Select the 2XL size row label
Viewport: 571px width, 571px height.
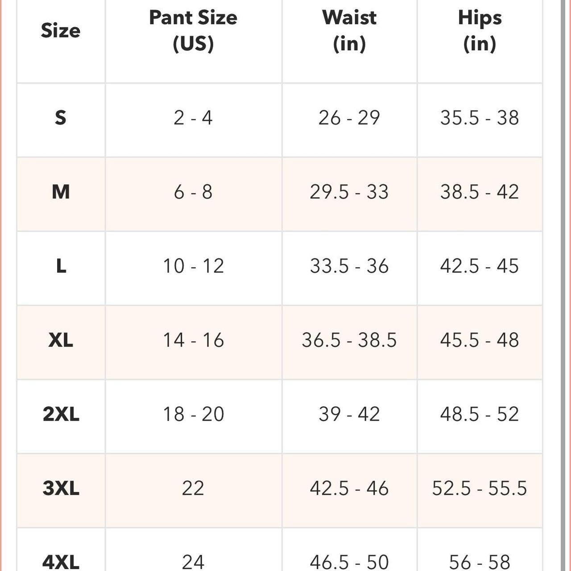pos(61,414)
